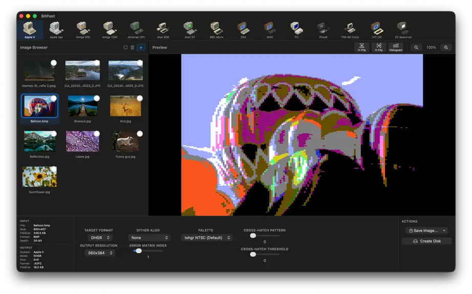
Task: Click the Anti.jpg file name label
Action: pyautogui.click(x=125, y=121)
